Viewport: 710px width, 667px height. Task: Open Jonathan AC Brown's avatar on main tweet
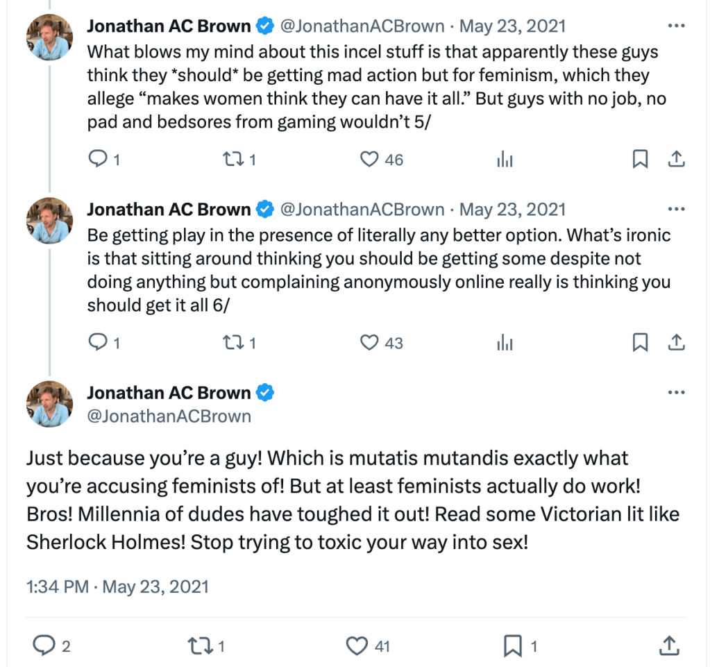(49, 404)
